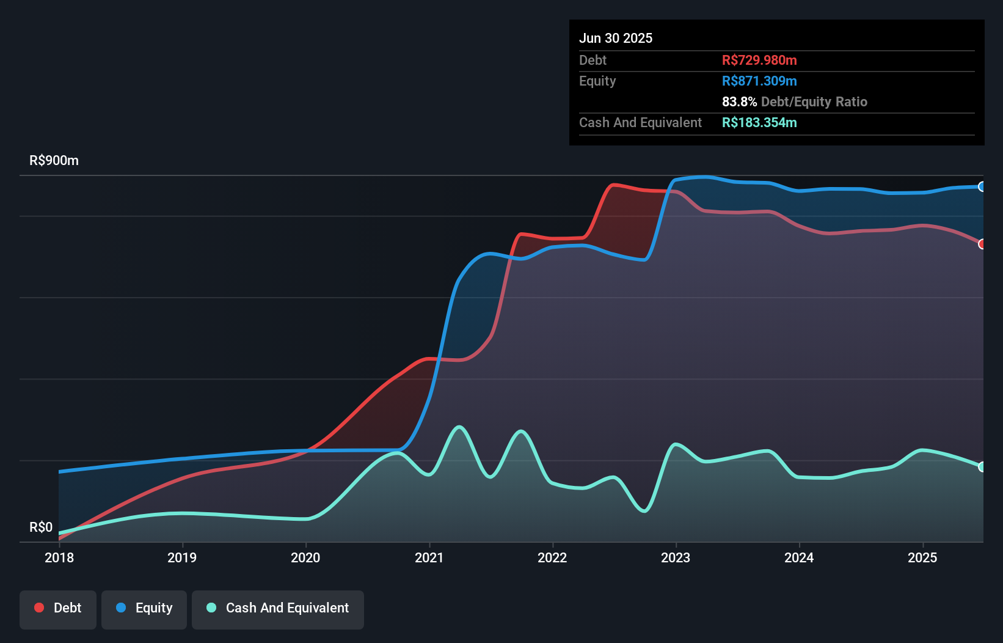1003x643 pixels.
Task: Select the white Equity endpoint marker on chart
Action: (982, 187)
